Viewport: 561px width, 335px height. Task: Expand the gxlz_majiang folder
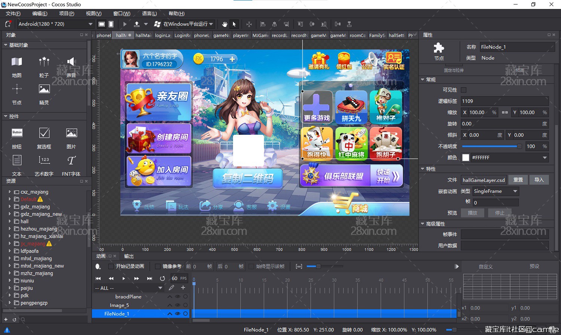point(10,207)
